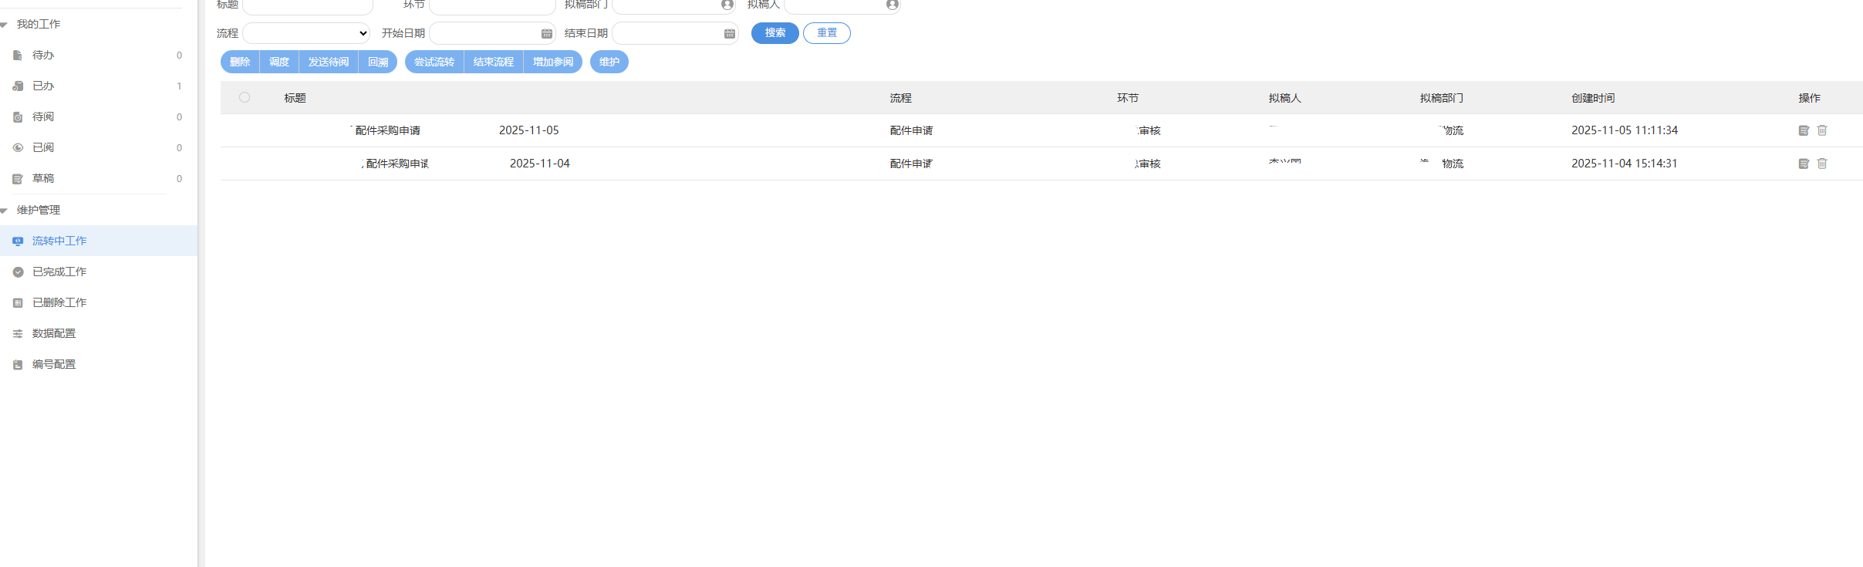Open 待阅 in the sidebar

point(43,117)
